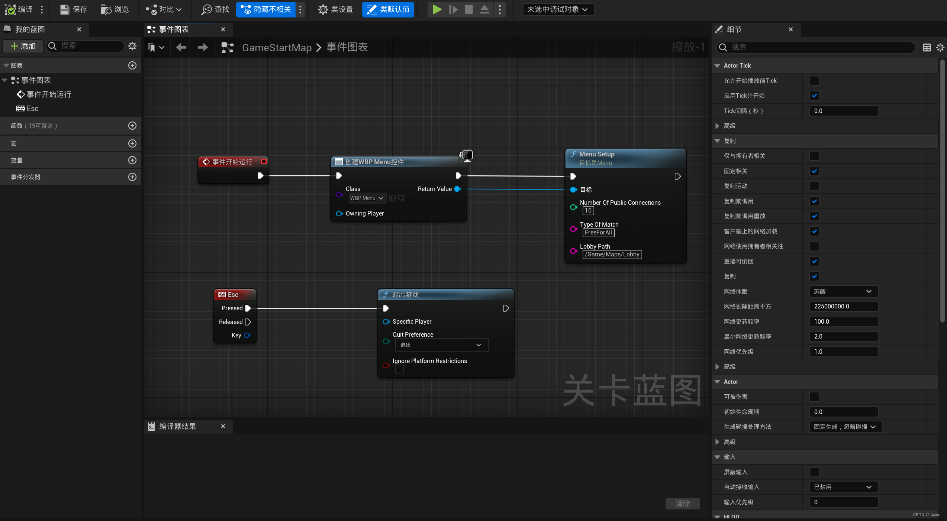947x521 pixels.
Task: Add new function via 函数 plus icon
Action: tap(132, 126)
